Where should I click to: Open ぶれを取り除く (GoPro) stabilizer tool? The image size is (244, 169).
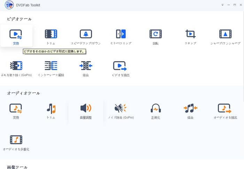[x=16, y=69]
